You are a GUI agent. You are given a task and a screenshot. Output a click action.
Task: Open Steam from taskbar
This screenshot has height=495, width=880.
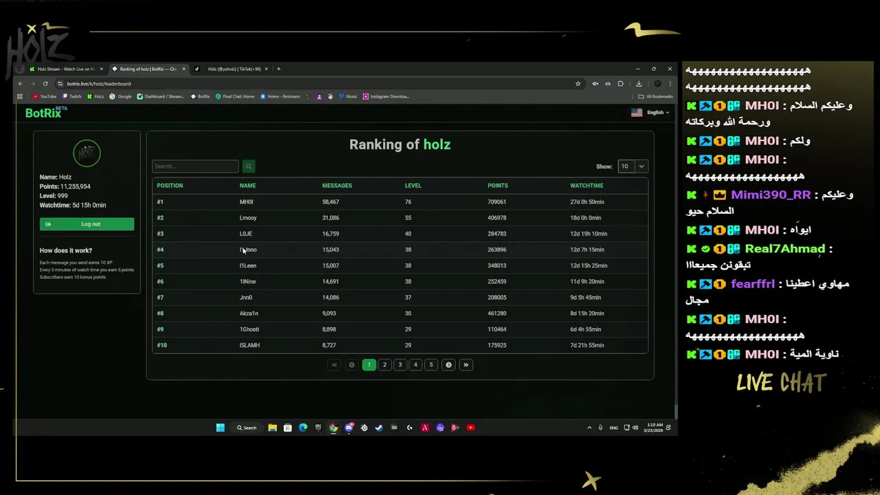[379, 428]
